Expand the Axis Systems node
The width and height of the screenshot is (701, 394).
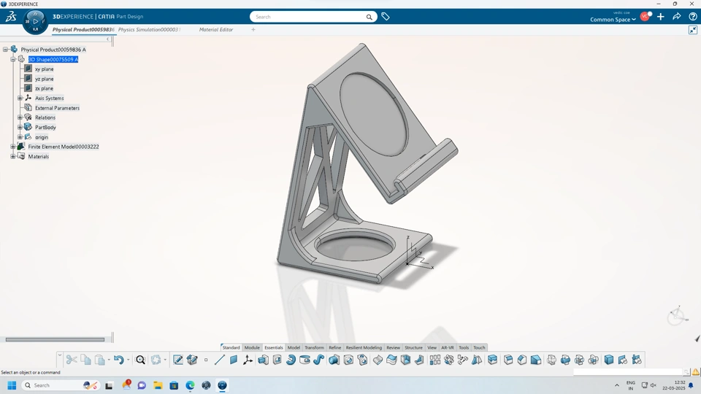coord(20,98)
